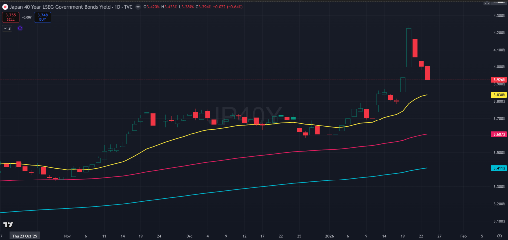The width and height of the screenshot is (508, 240).
Task: Click the purple refresh indicator icon
Action: click(x=20, y=28)
